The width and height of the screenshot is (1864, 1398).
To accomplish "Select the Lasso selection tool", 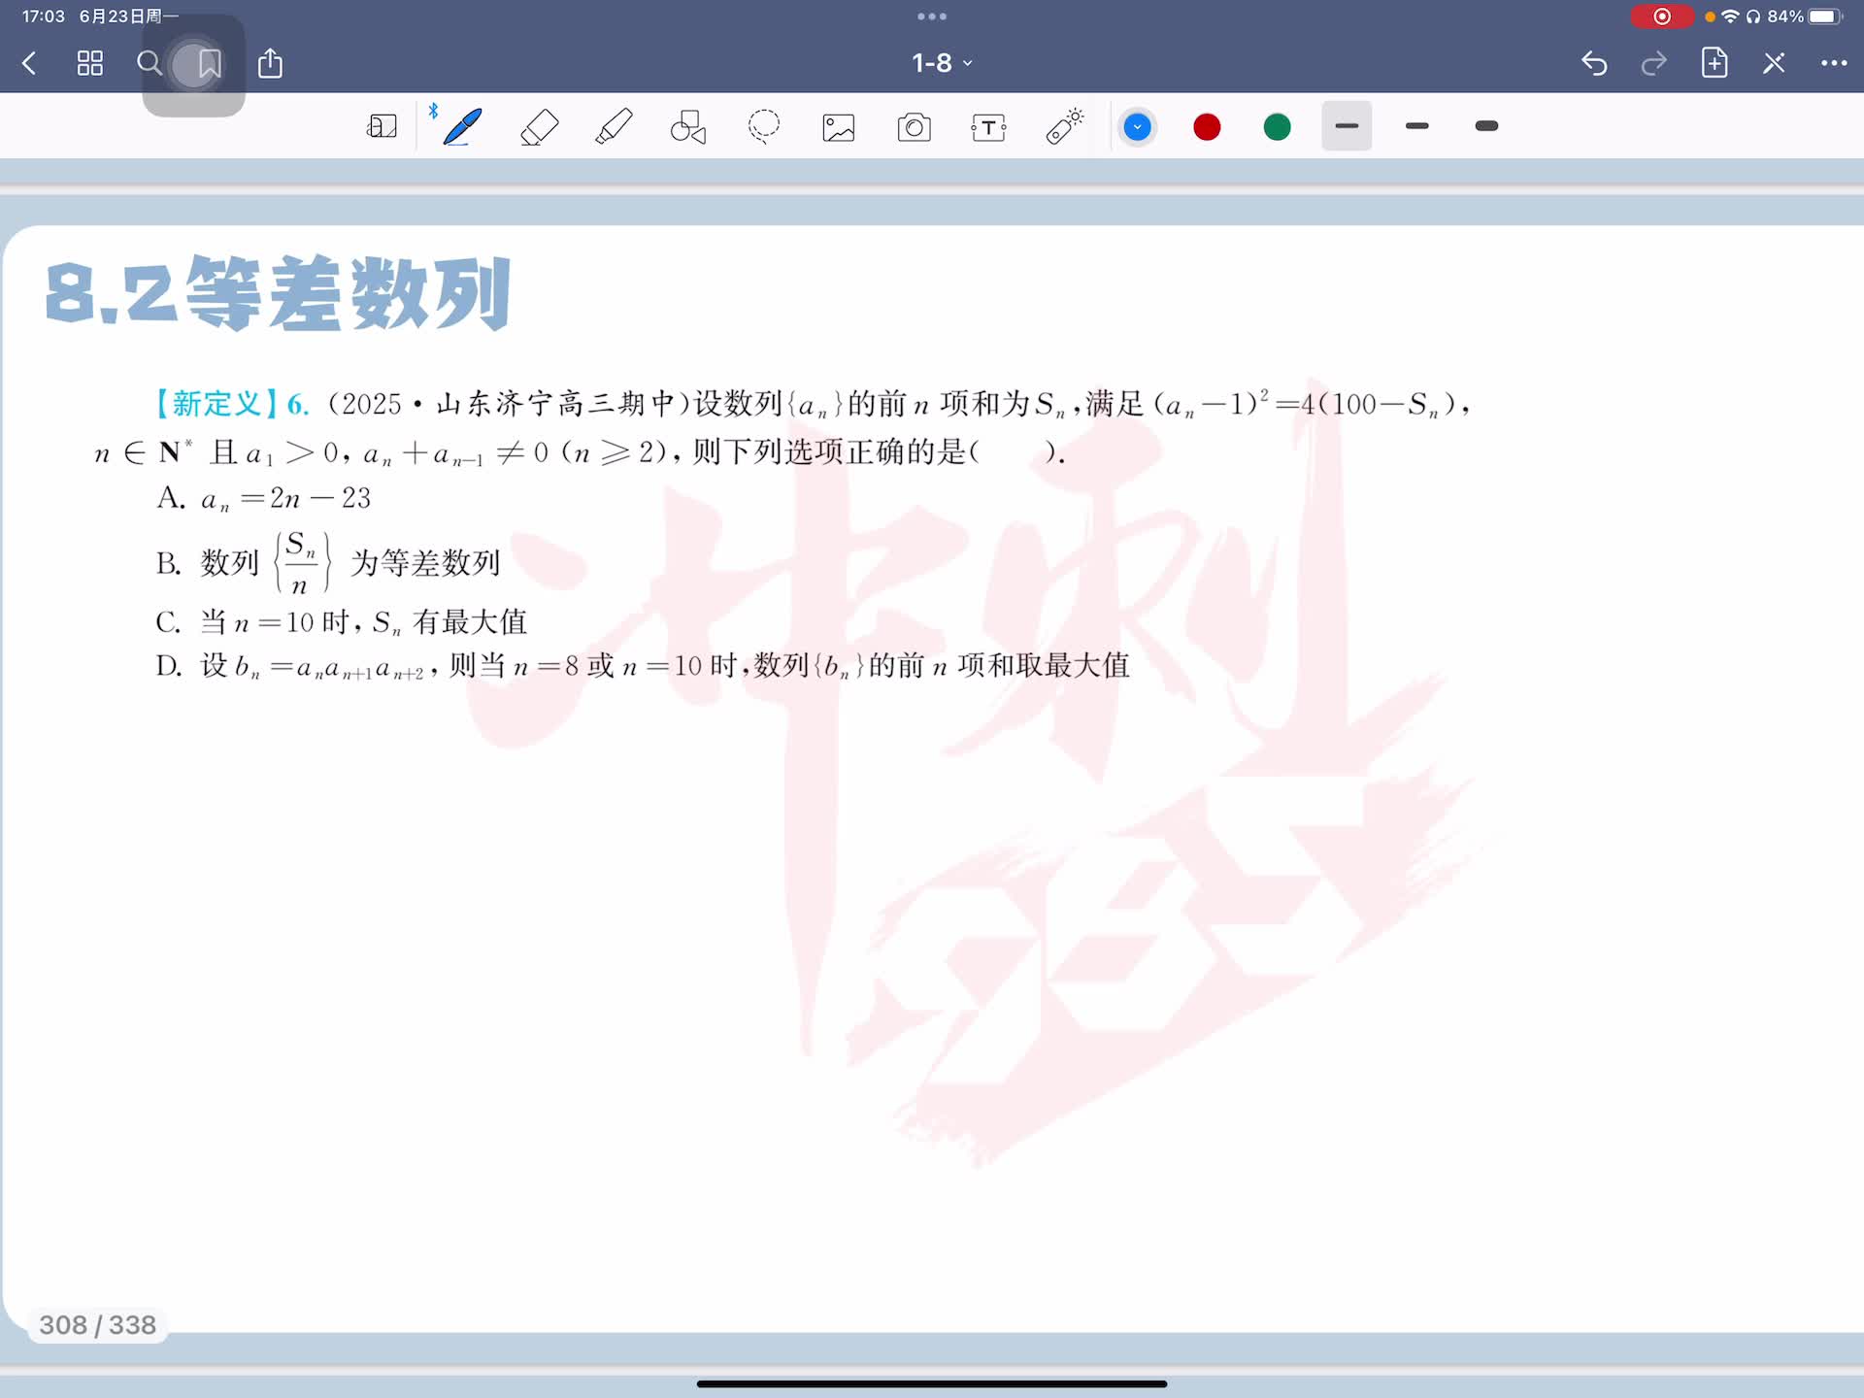I will pyautogui.click(x=764, y=127).
